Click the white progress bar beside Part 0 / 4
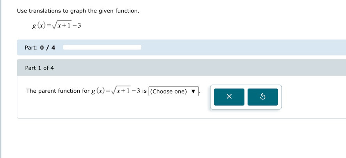The height and width of the screenshot is (158, 346). [102, 47]
